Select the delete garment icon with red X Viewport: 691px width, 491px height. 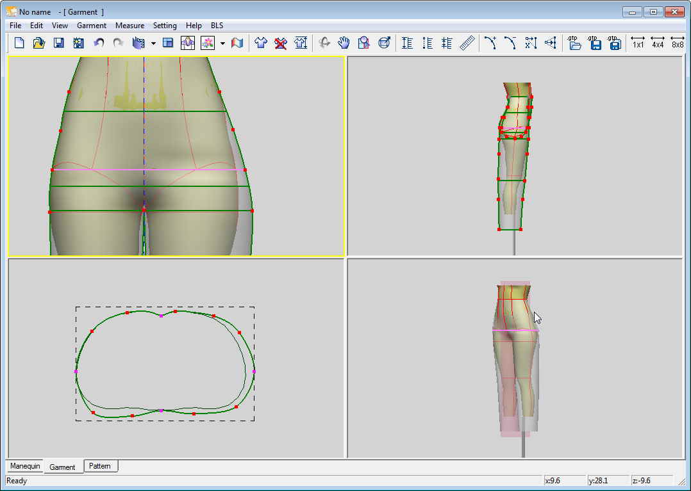click(x=280, y=43)
